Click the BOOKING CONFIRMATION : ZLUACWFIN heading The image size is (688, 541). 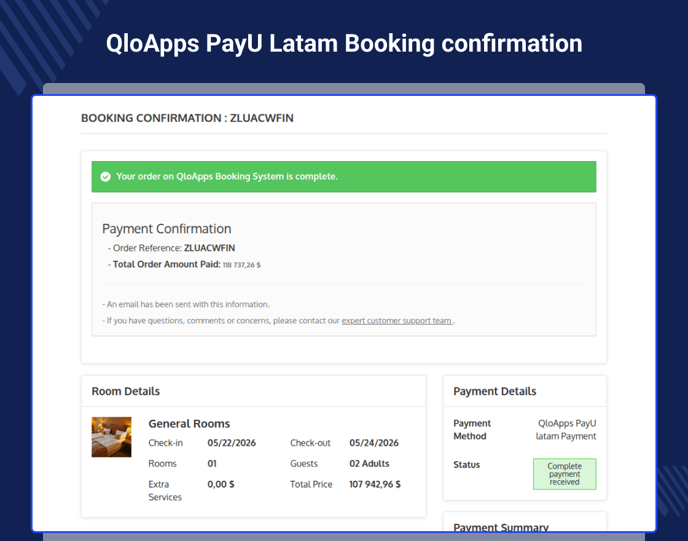pyautogui.click(x=187, y=118)
